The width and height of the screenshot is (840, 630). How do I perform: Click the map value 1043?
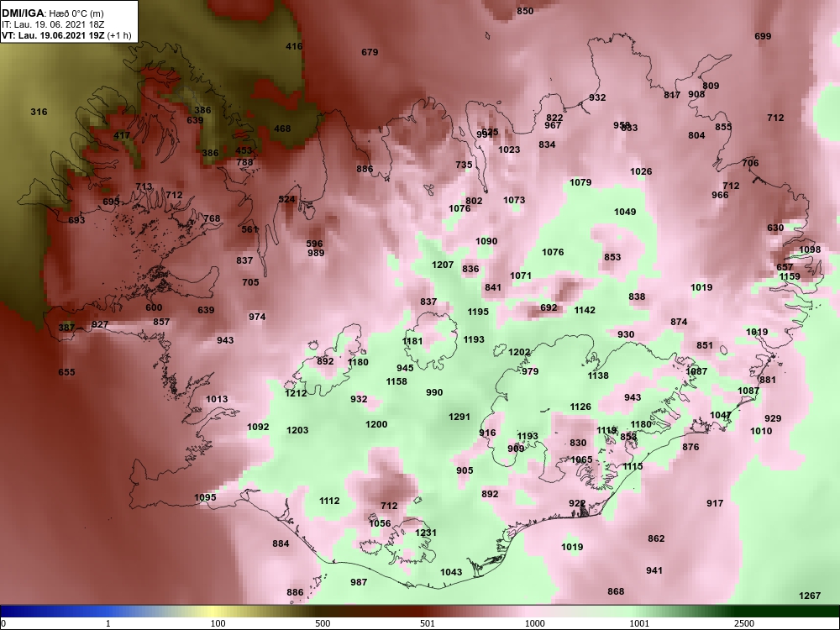pos(451,571)
